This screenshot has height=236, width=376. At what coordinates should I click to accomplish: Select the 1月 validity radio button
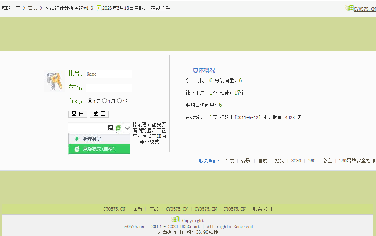(x=105, y=101)
